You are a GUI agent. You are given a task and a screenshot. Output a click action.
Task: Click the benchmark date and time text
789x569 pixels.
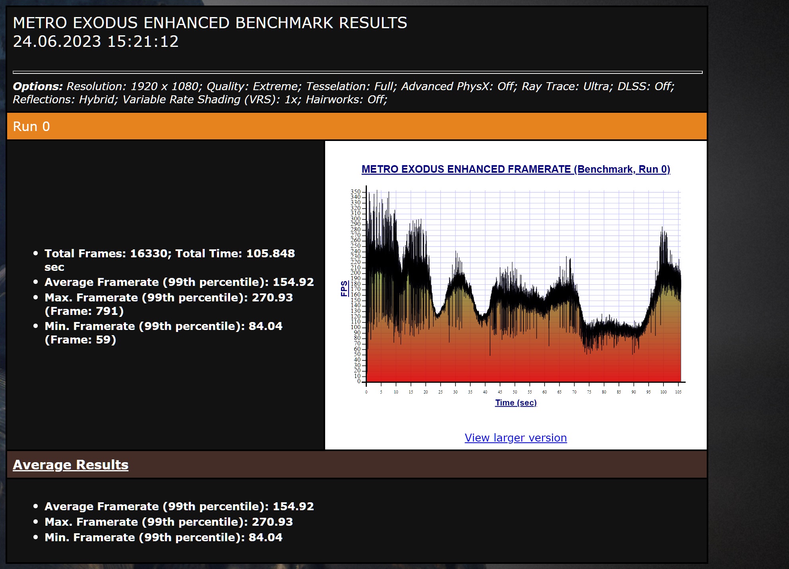click(96, 42)
